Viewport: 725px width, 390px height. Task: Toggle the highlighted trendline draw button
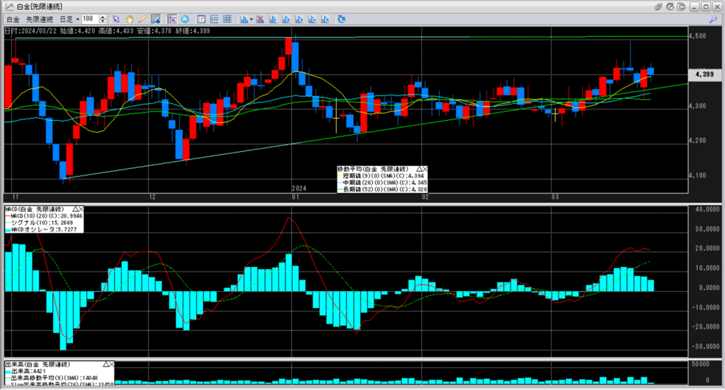pyautogui.click(x=156, y=18)
